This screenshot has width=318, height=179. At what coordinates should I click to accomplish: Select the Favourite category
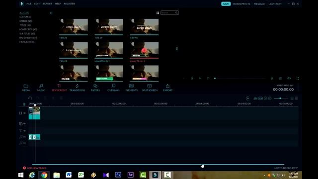click(x=27, y=42)
